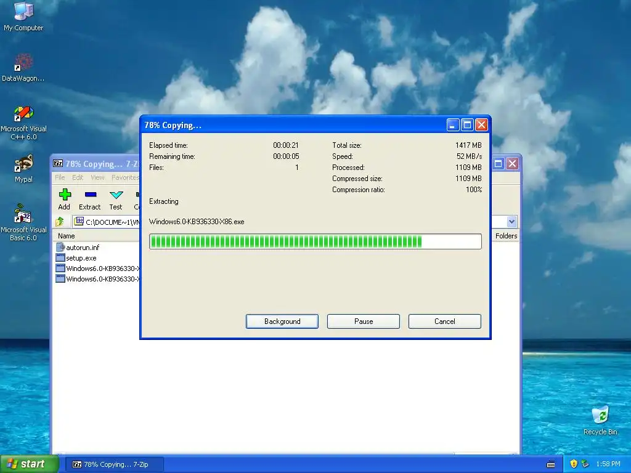Click the Remaining time value 00:00:05
Viewport: 631px width, 473px height.
coord(286,156)
